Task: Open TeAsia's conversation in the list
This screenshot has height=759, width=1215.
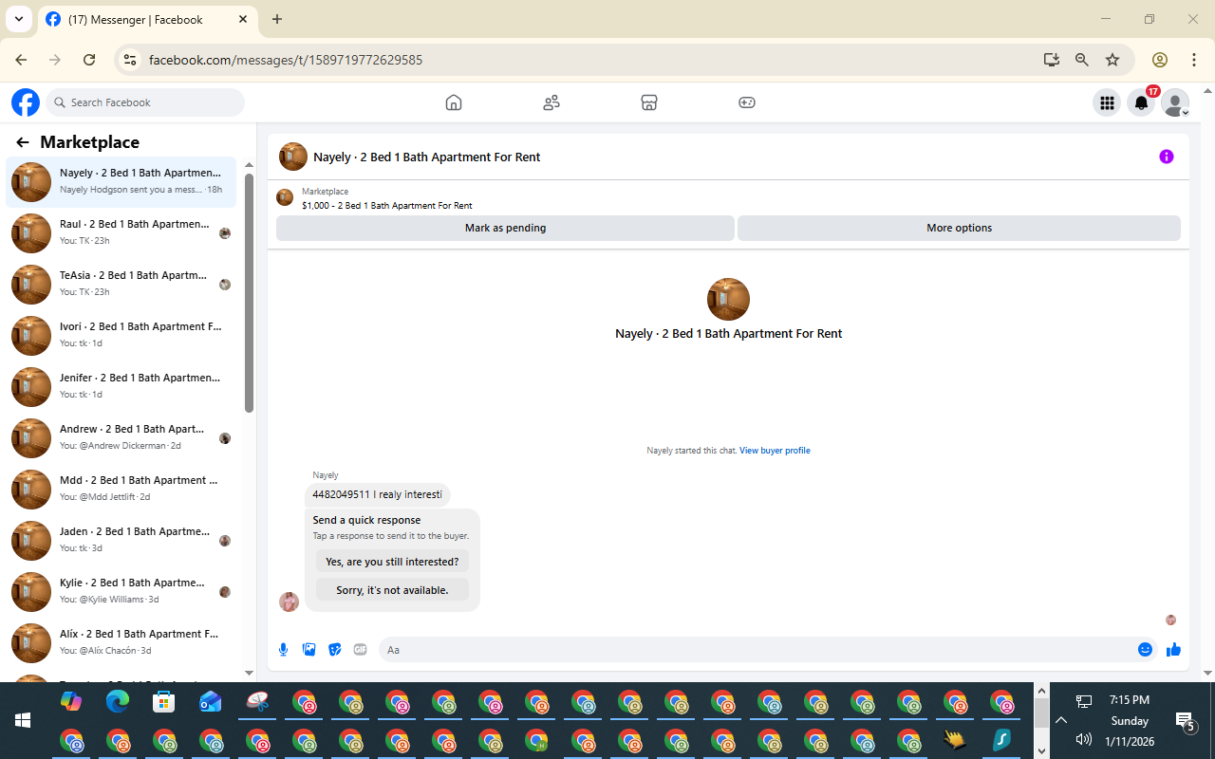Action: [121, 285]
